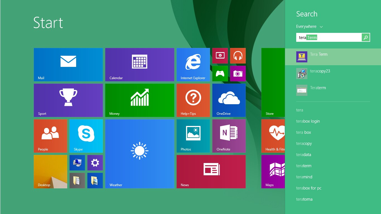
Task: Open the Help+Tips tile
Action: point(193,100)
